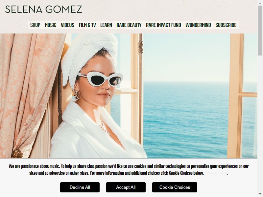Go to the Wondermind nav item
This screenshot has height=197, width=263.
pos(198,25)
